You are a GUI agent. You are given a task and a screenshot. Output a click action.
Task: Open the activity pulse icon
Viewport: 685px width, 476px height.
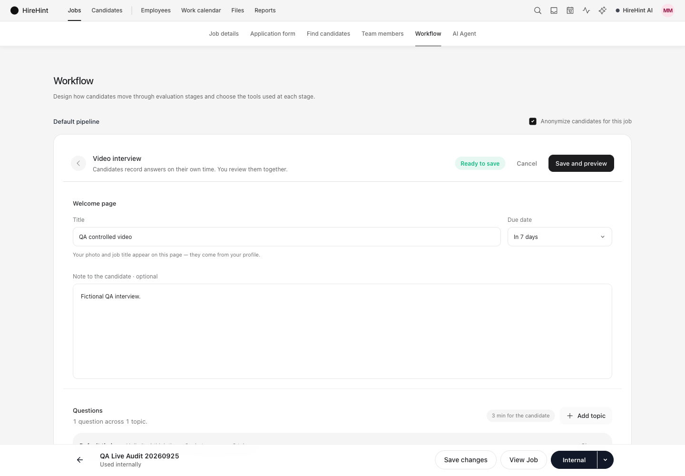tap(586, 10)
